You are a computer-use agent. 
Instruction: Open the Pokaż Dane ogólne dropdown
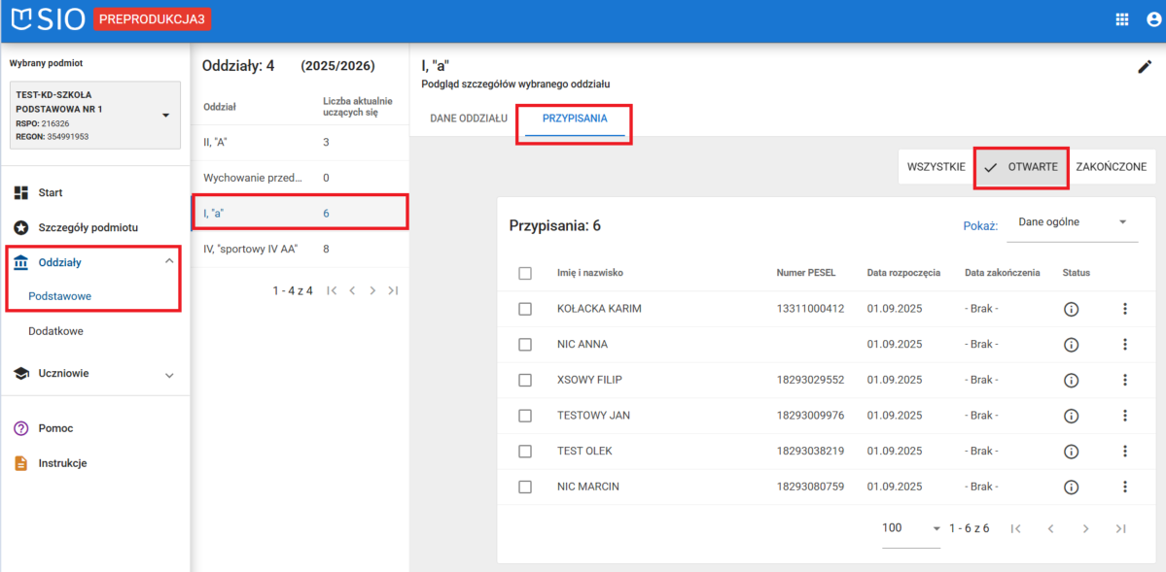pyautogui.click(x=1072, y=222)
